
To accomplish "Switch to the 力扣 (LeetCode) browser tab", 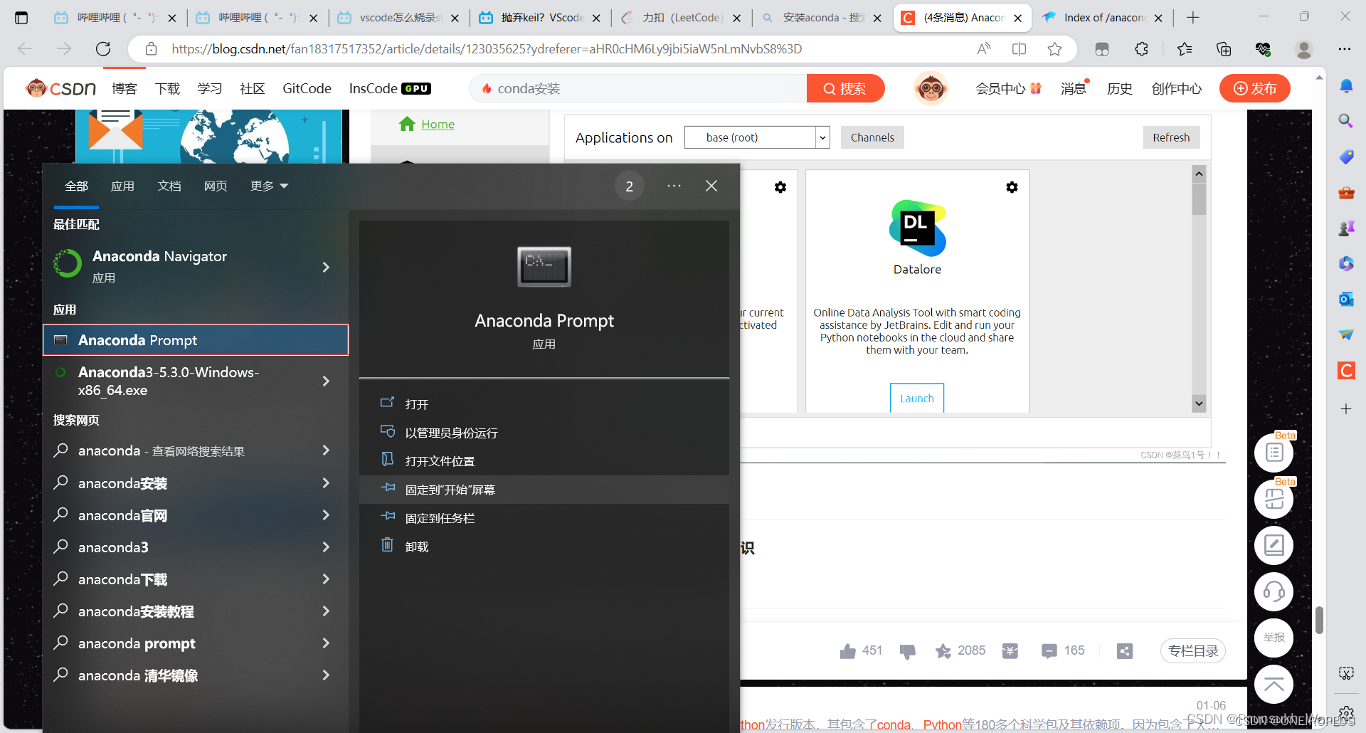I will (x=682, y=18).
